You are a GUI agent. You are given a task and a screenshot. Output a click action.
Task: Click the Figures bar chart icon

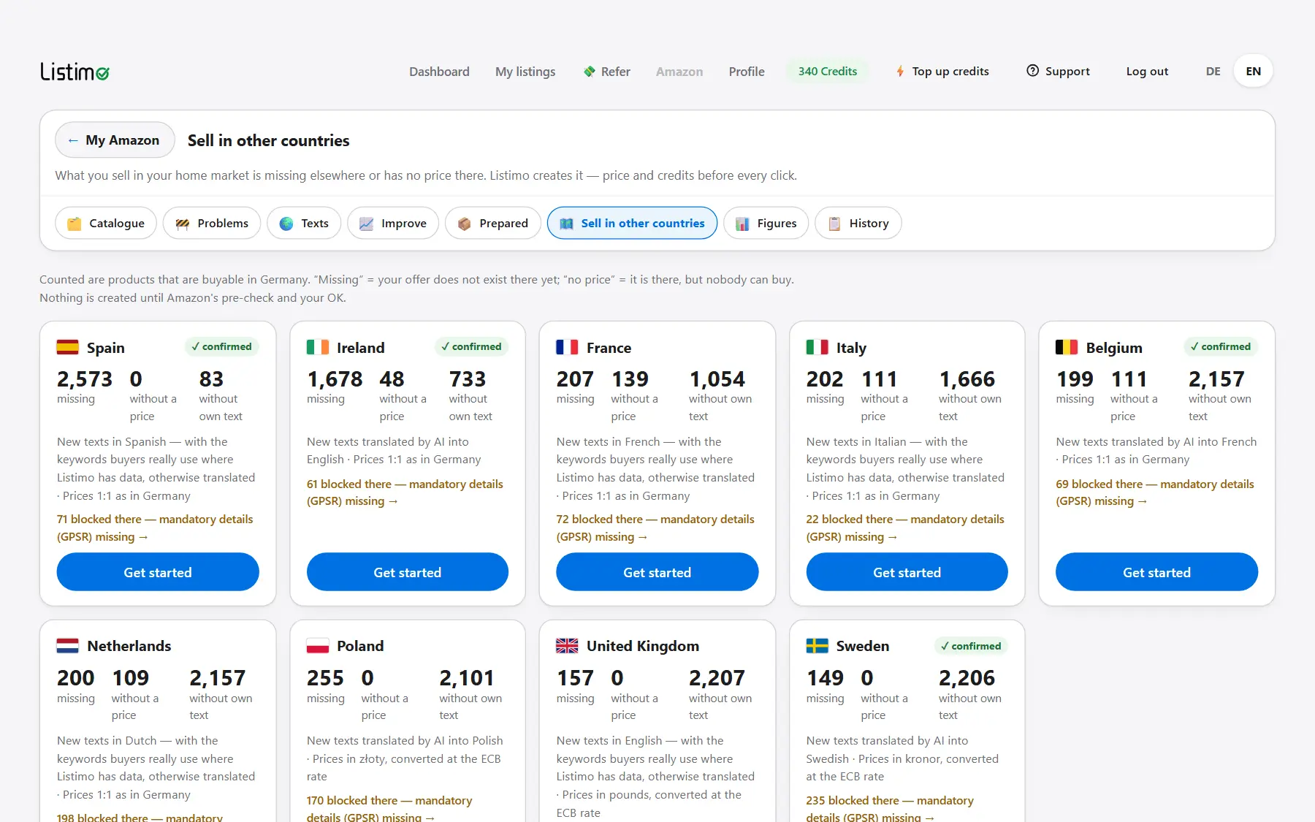click(x=742, y=224)
